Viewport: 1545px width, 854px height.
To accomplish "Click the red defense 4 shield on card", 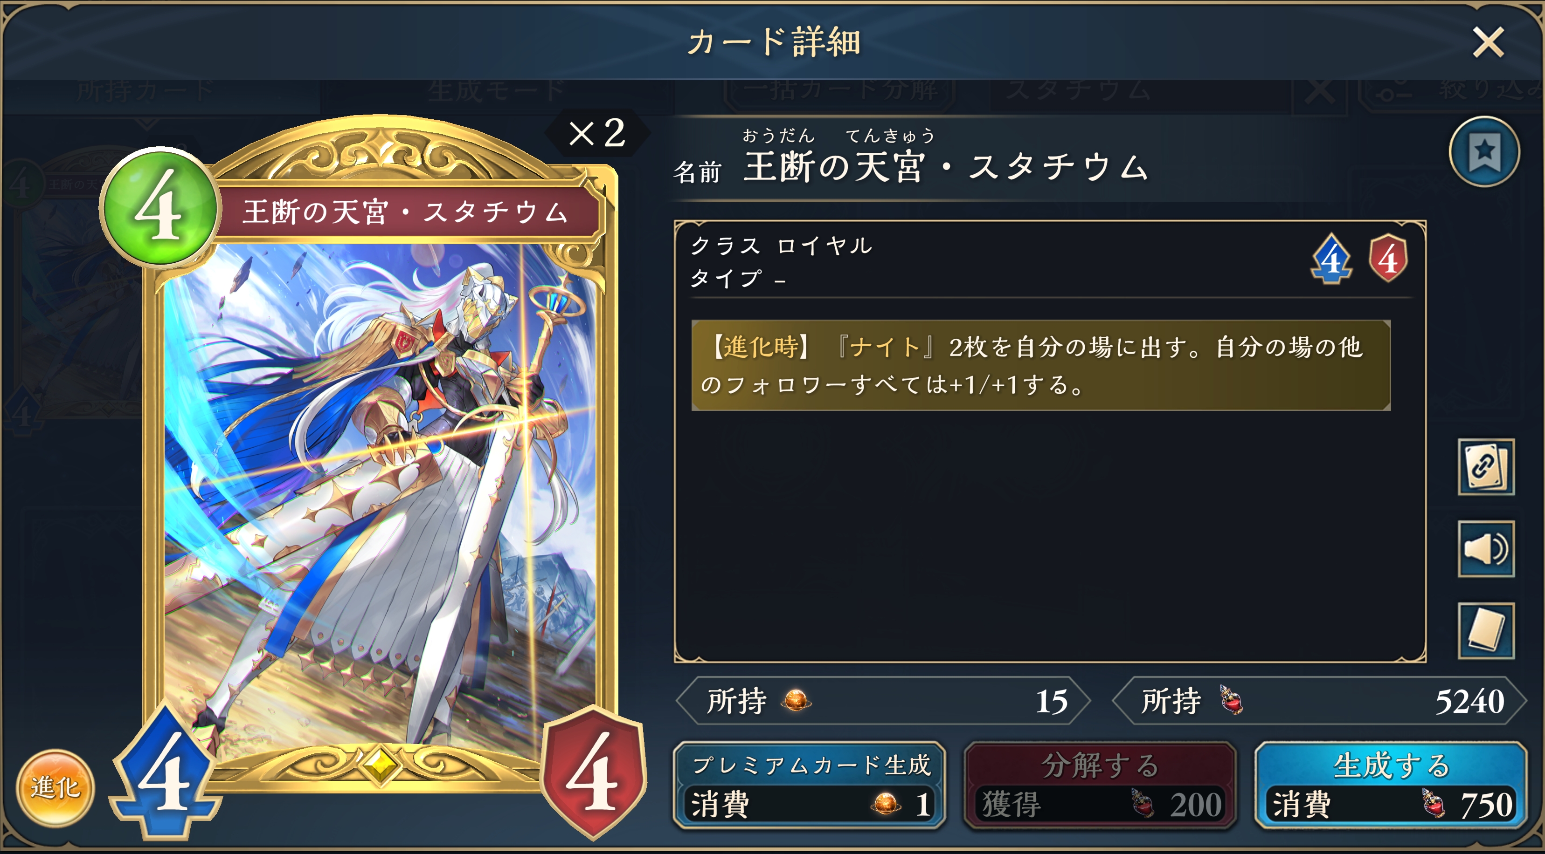I will [593, 772].
